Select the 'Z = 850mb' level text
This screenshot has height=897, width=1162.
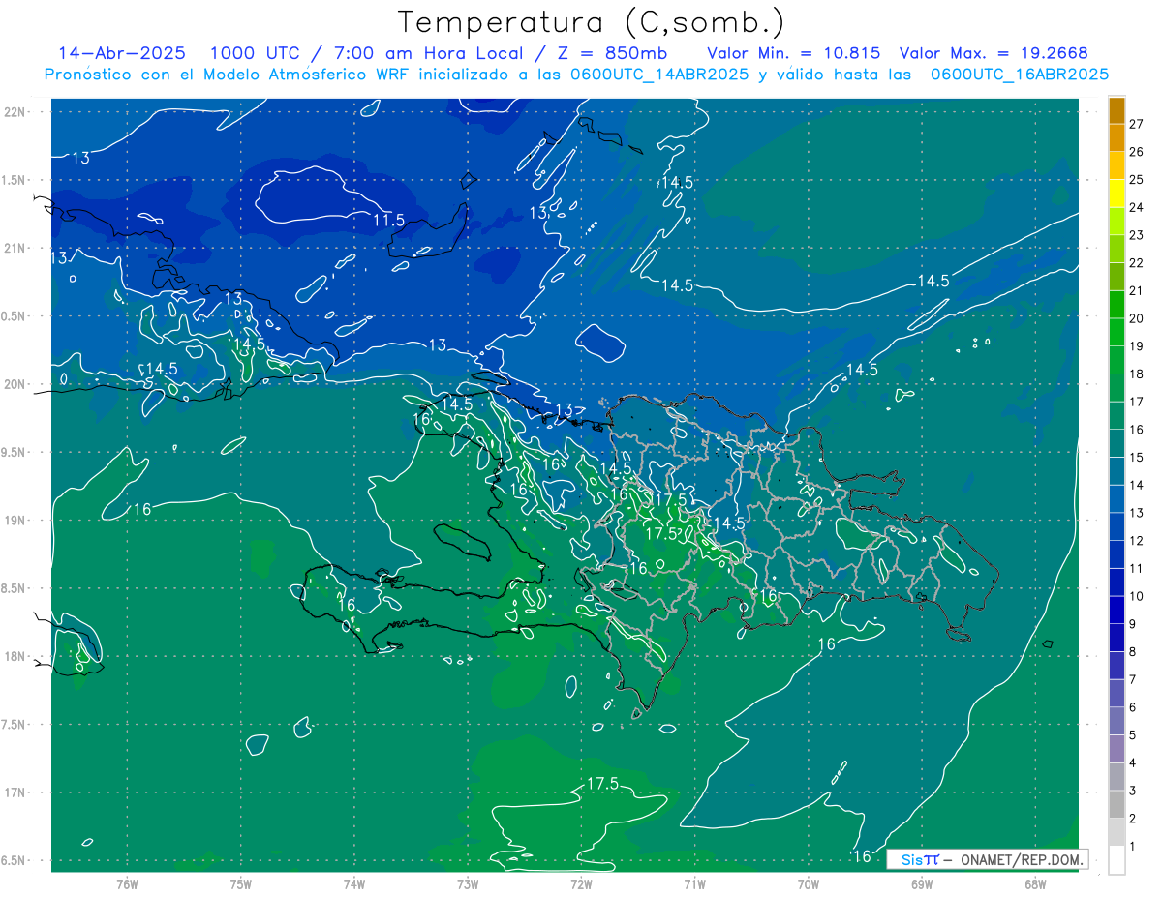tap(610, 53)
